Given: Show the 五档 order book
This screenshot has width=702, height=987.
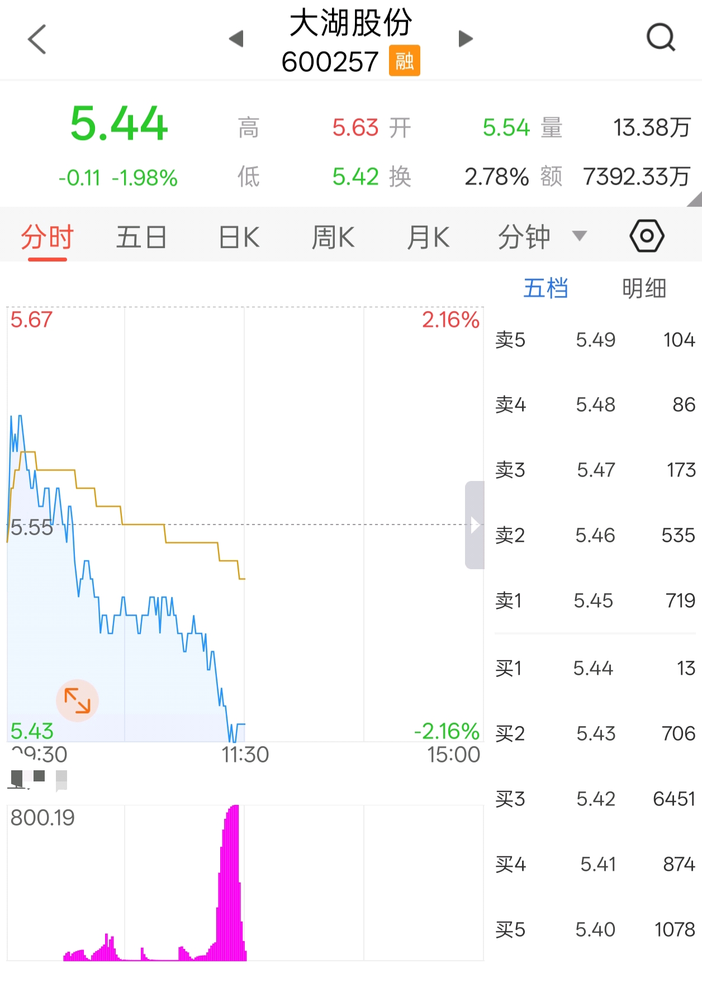Looking at the screenshot, I should point(546,288).
